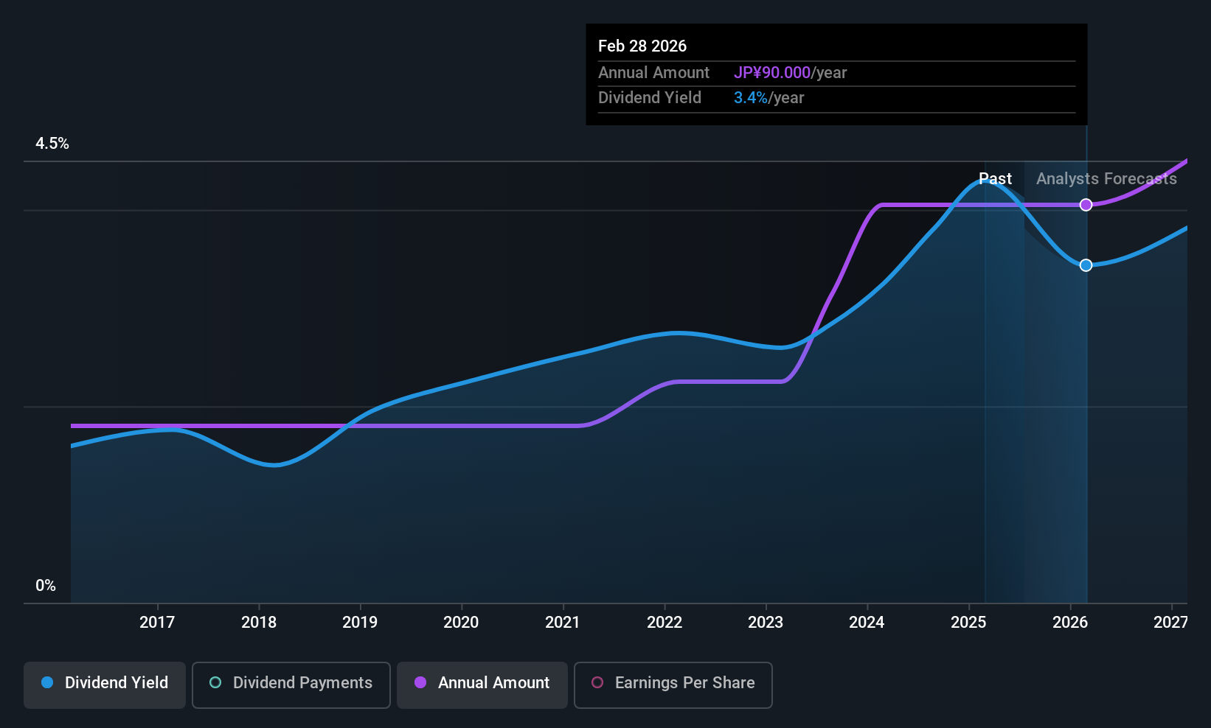Click the Past region label
Image resolution: width=1211 pixels, height=728 pixels.
pos(995,179)
